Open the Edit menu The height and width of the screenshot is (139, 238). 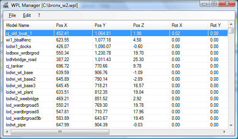[27, 15]
